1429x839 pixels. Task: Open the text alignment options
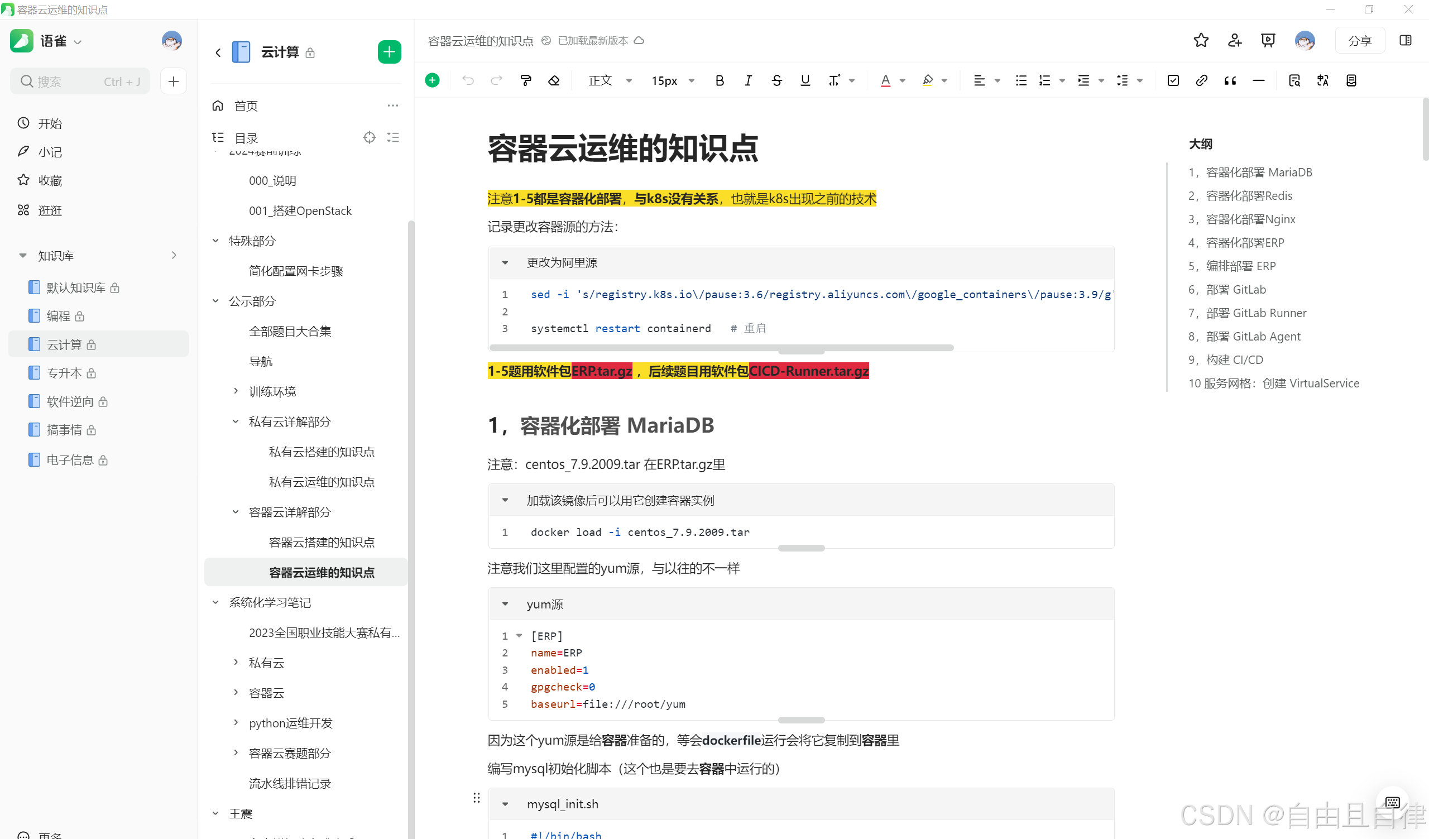tap(979, 80)
